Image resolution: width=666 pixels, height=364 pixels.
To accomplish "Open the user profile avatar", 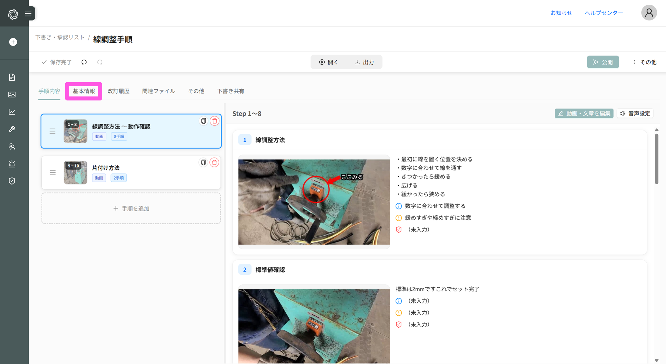I will (649, 13).
